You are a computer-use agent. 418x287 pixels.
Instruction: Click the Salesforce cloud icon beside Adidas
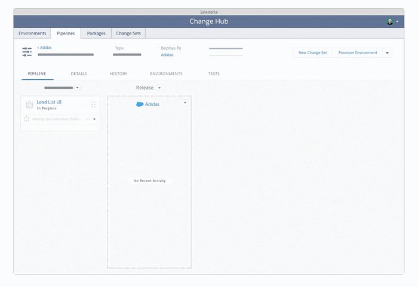pyautogui.click(x=140, y=104)
